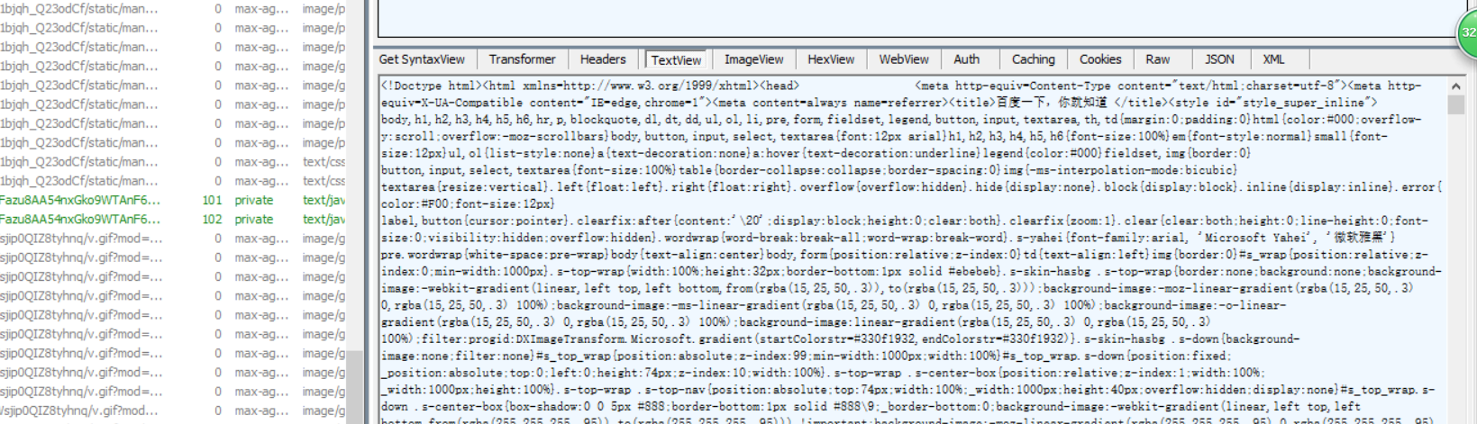
Task: Click the text view scroll-up arrow
Action: click(1455, 86)
